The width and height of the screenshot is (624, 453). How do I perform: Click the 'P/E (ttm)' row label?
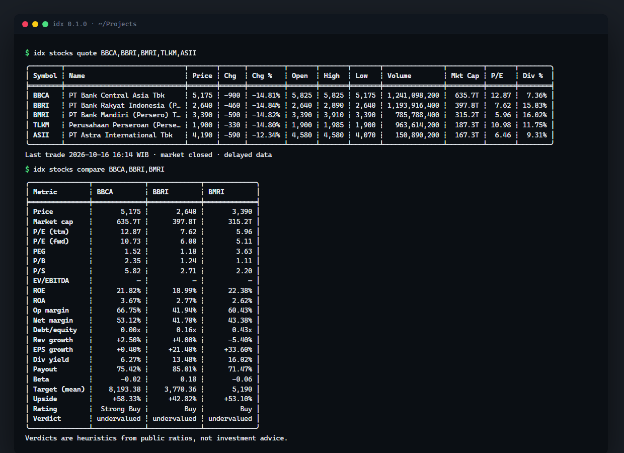pyautogui.click(x=51, y=232)
